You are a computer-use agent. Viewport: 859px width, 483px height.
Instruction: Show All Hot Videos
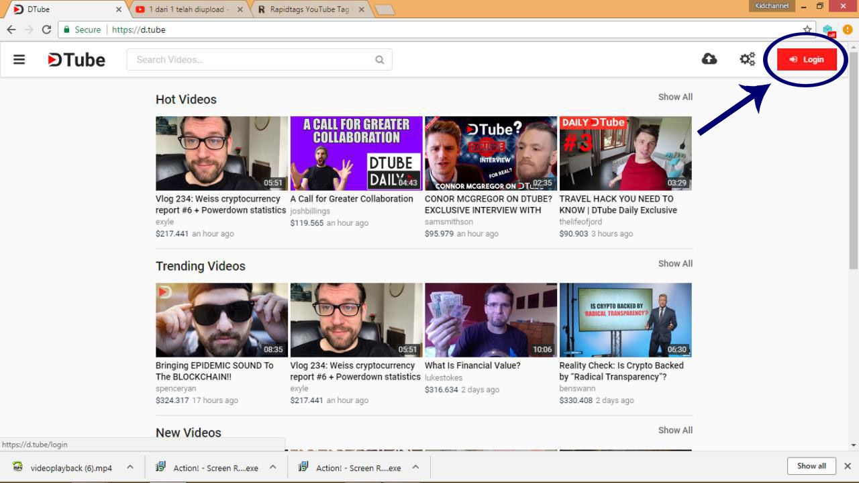(675, 97)
